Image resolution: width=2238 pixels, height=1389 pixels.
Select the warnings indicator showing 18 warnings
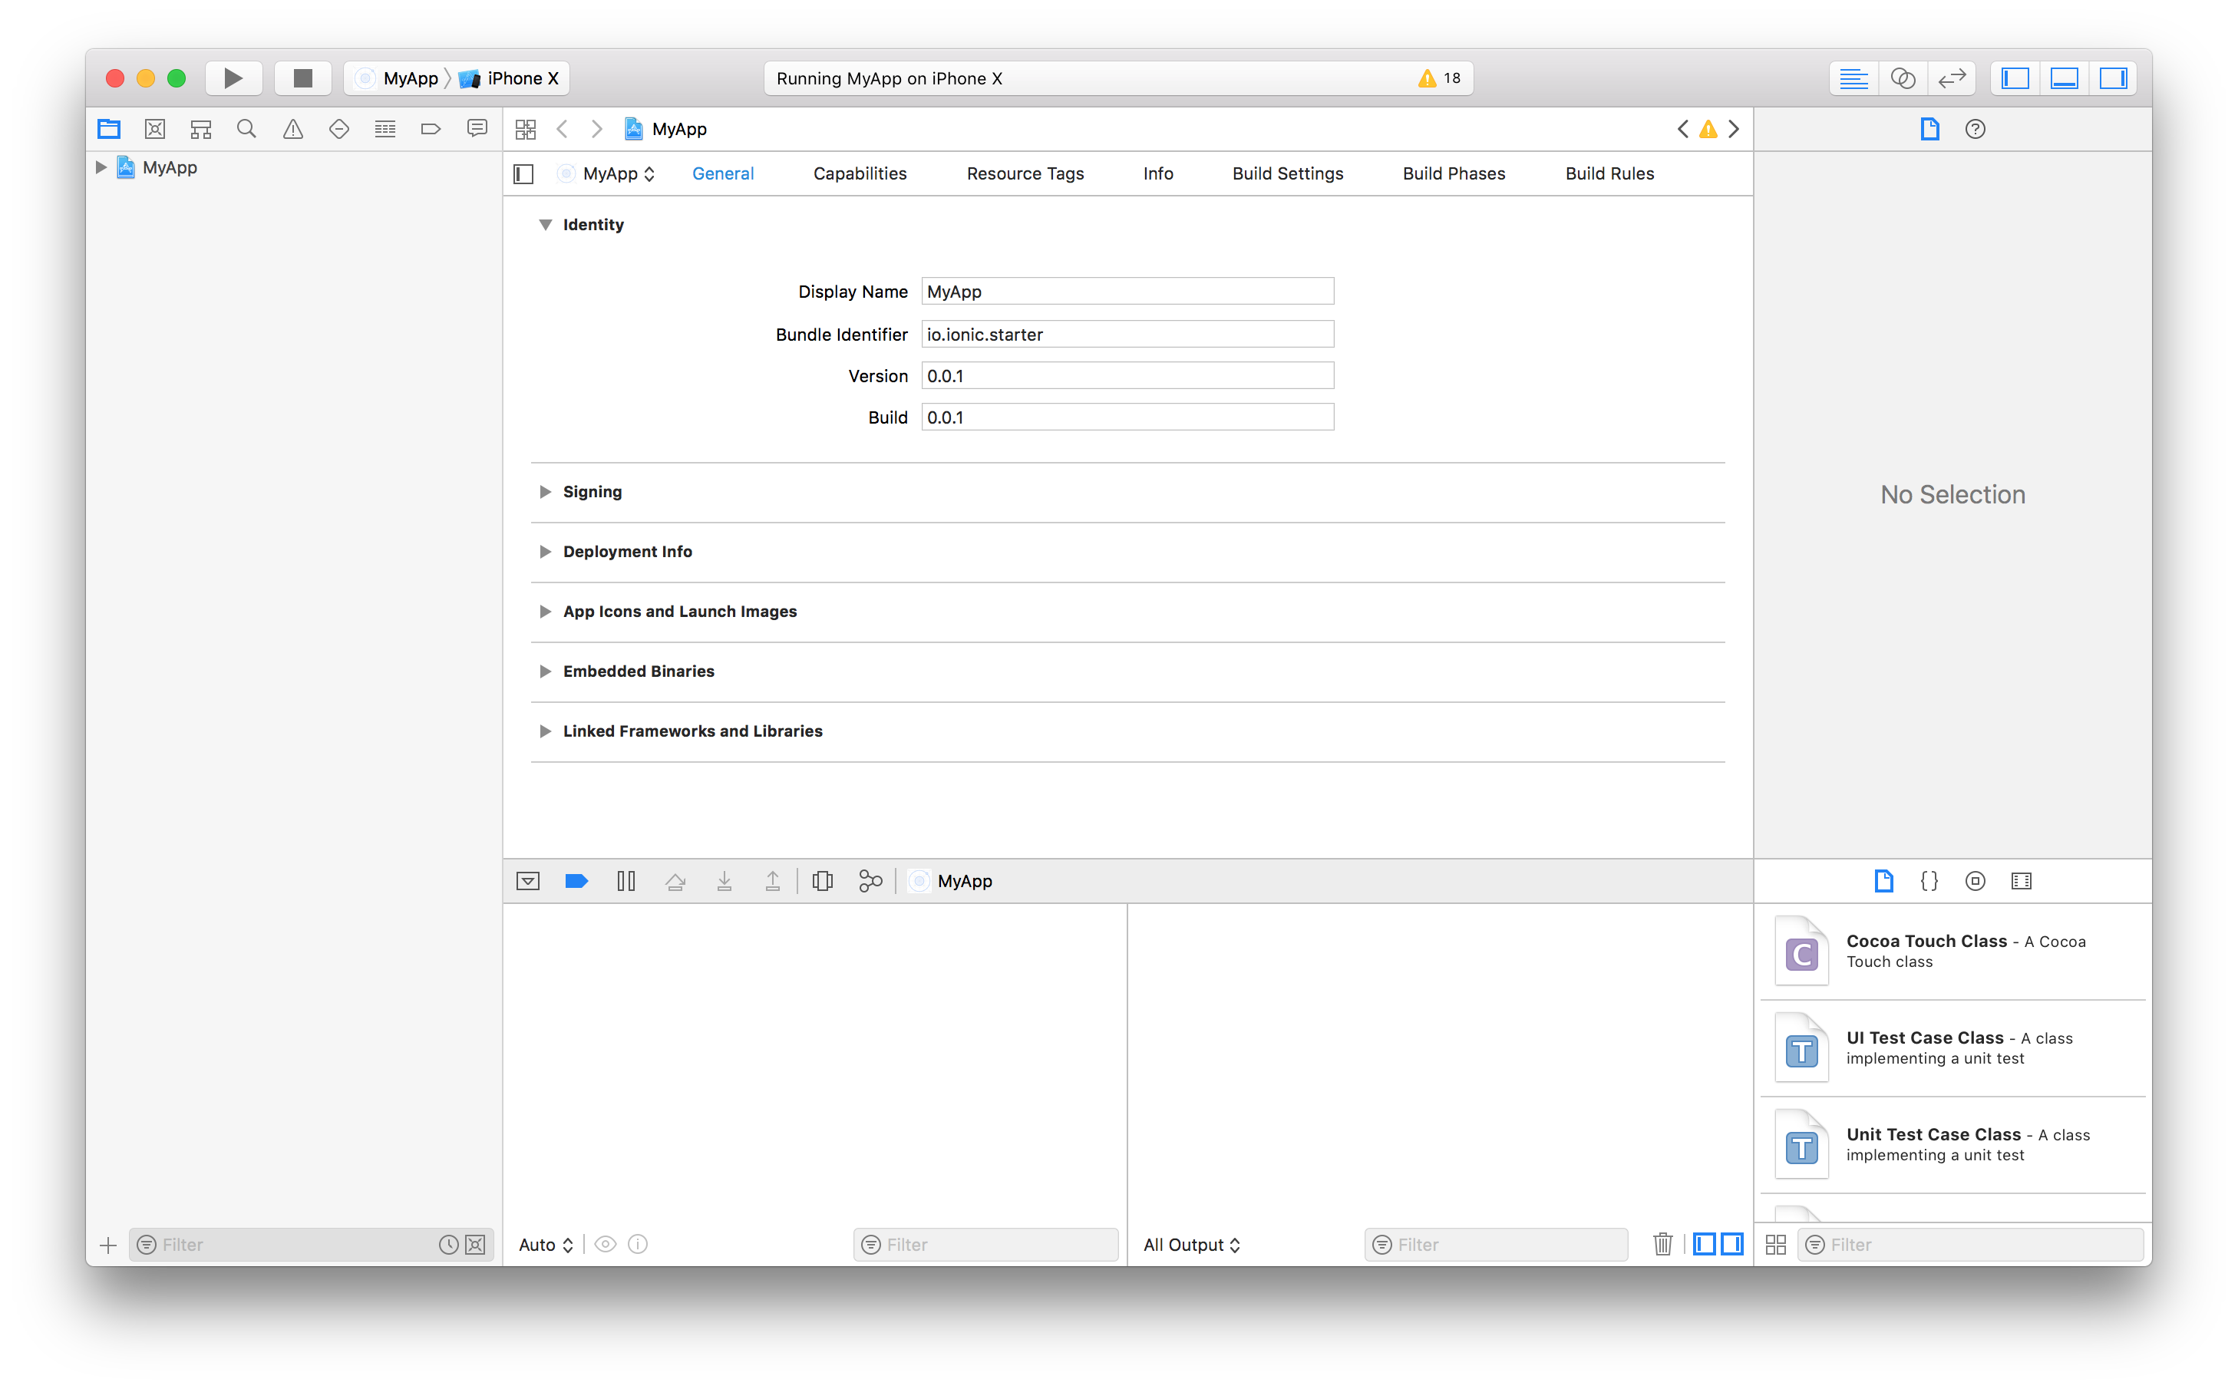[1440, 75]
